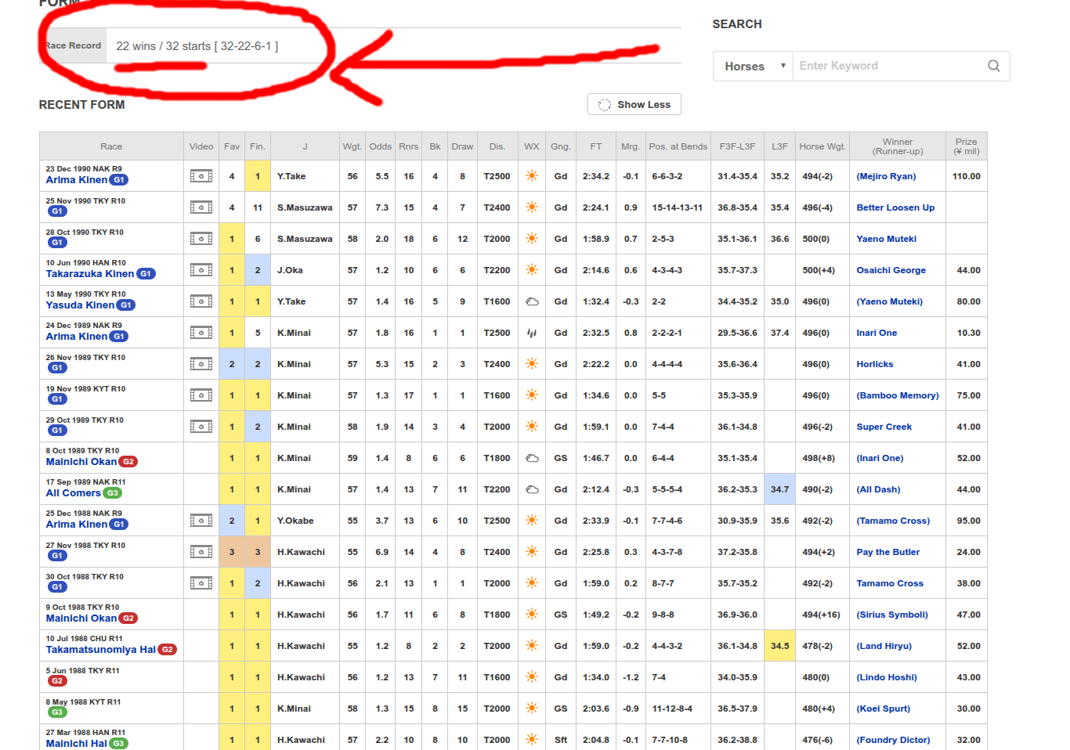This screenshot has width=1070, height=750.
Task: Open the Yasuda Kinen race link
Action: 81,305
